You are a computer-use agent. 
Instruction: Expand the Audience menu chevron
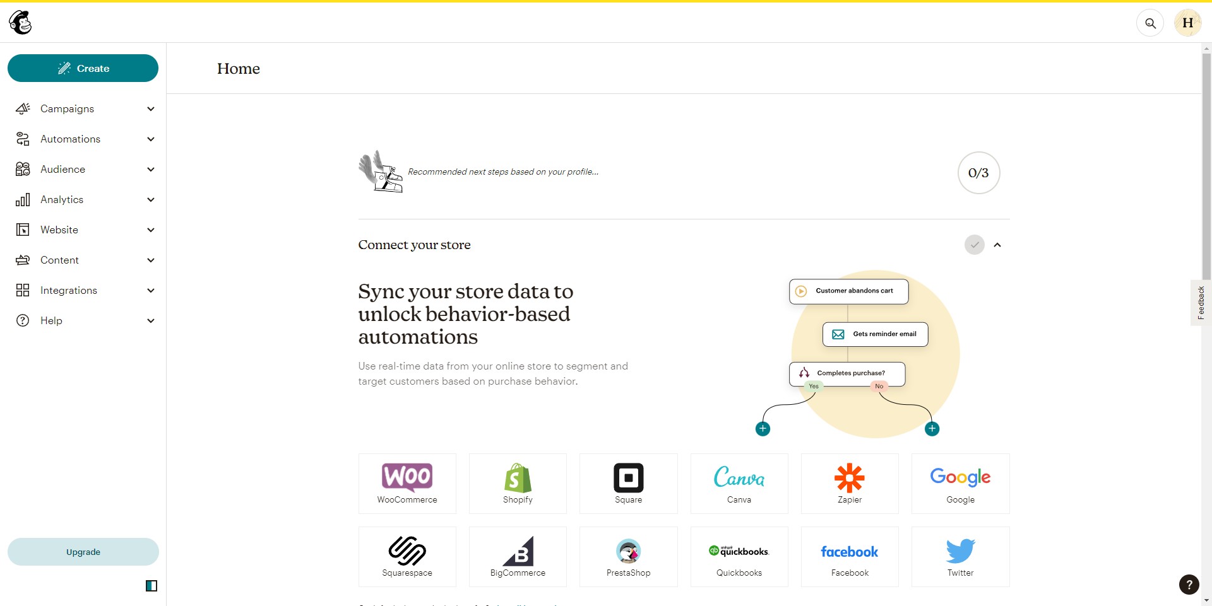pos(151,170)
